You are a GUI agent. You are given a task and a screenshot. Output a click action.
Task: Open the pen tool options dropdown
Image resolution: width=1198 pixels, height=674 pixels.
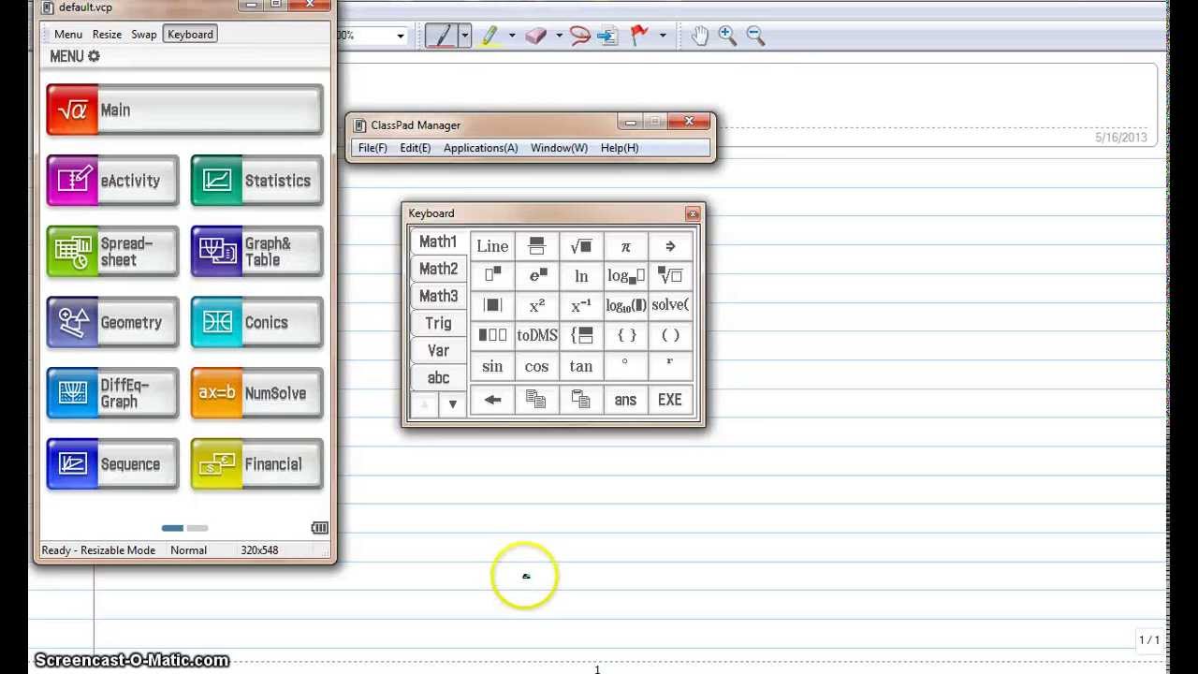[464, 36]
